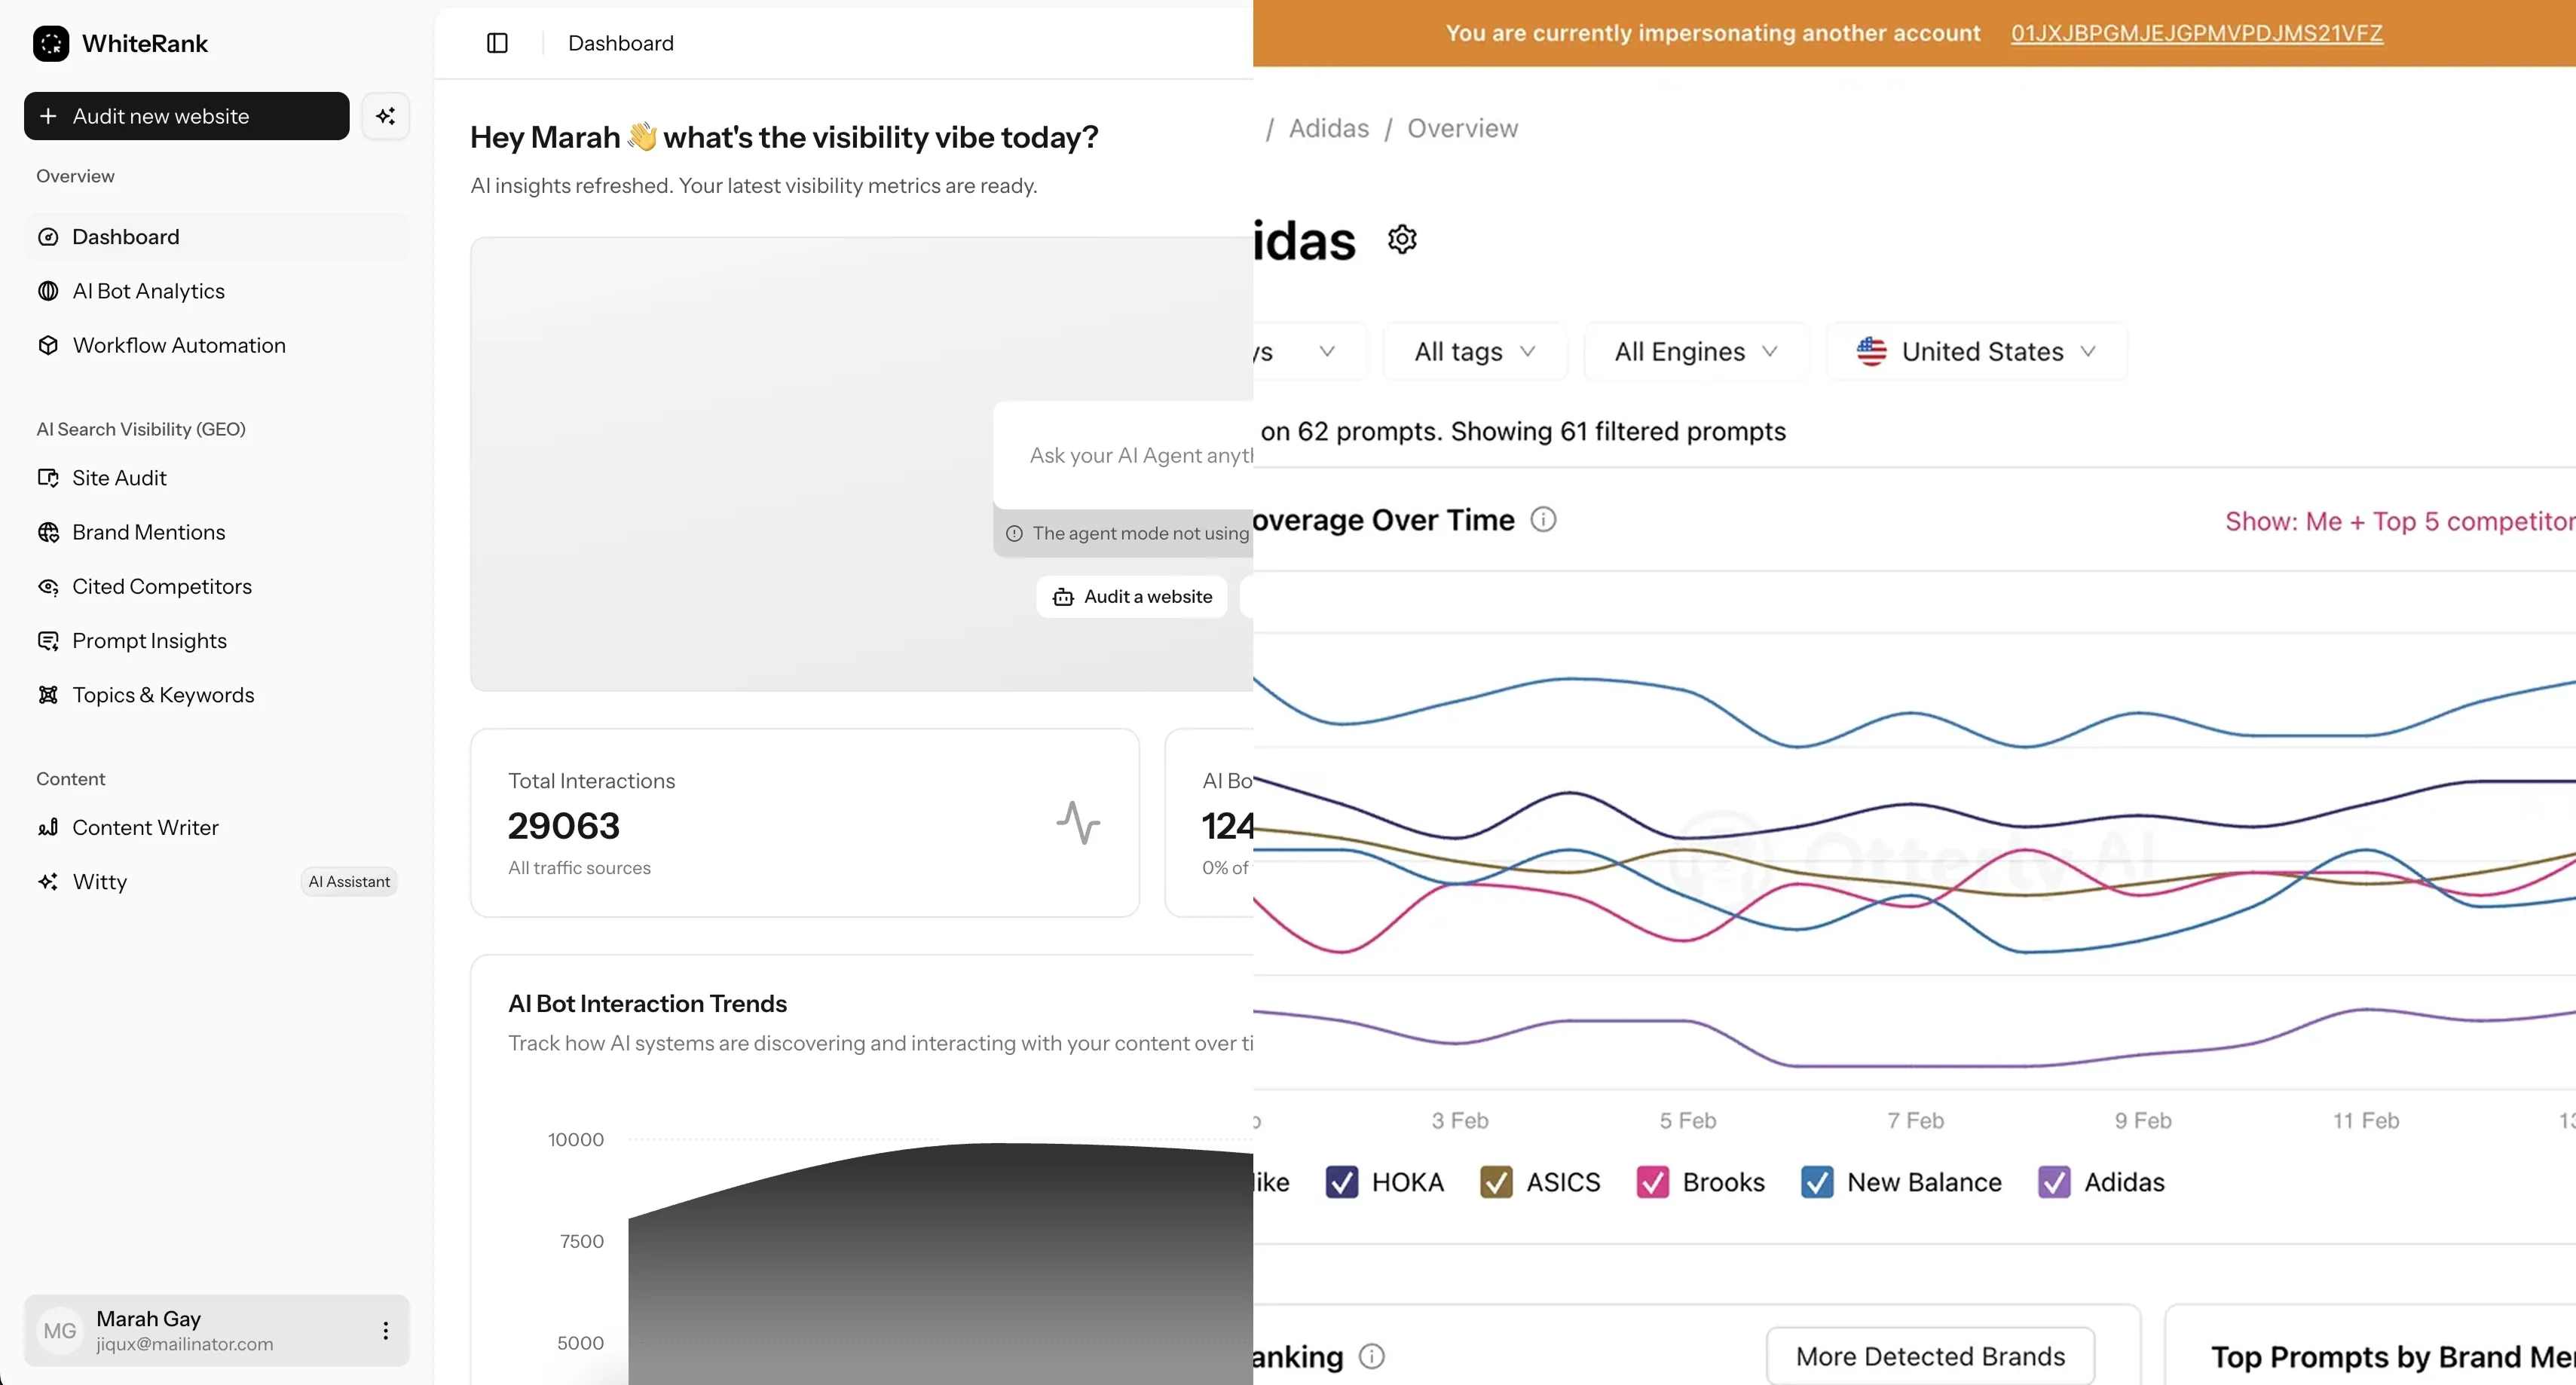Click the Adidas breadcrumb link
Image resolution: width=2576 pixels, height=1385 pixels.
(x=1328, y=128)
